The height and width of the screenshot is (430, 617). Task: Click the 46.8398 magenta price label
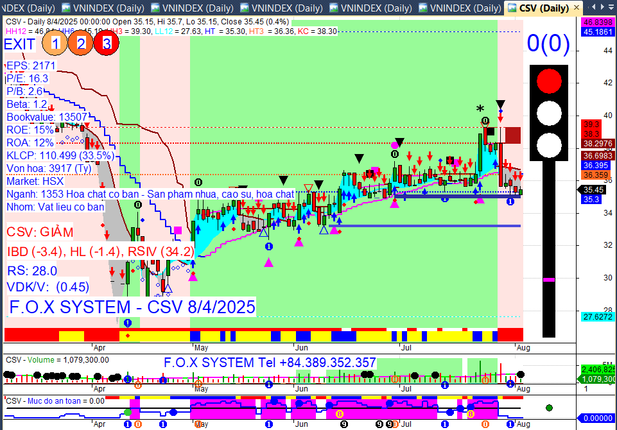(x=598, y=22)
